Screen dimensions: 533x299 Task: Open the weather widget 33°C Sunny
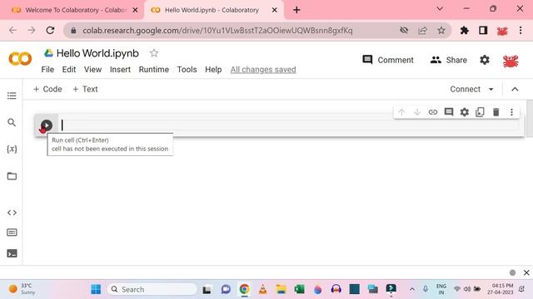(x=22, y=289)
